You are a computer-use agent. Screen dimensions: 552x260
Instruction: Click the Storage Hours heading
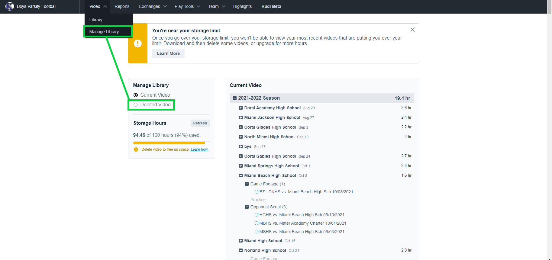pyautogui.click(x=150, y=123)
